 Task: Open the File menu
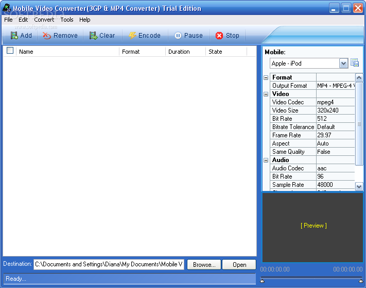pos(8,20)
